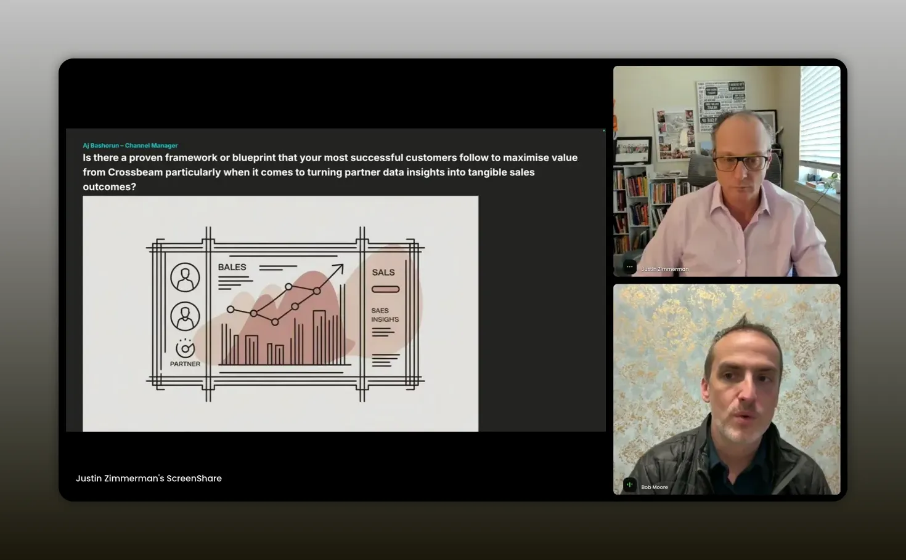The width and height of the screenshot is (906, 560).
Task: Click the top person avatar icon on the slide
Action: (x=184, y=278)
